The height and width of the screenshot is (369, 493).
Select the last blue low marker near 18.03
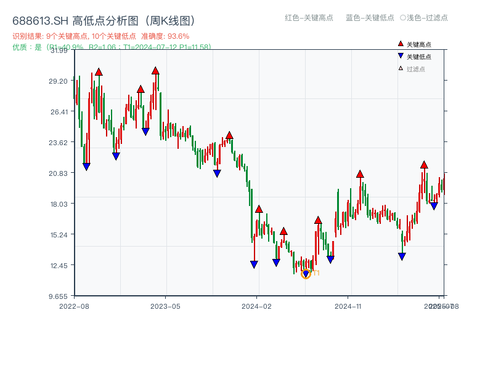click(434, 206)
